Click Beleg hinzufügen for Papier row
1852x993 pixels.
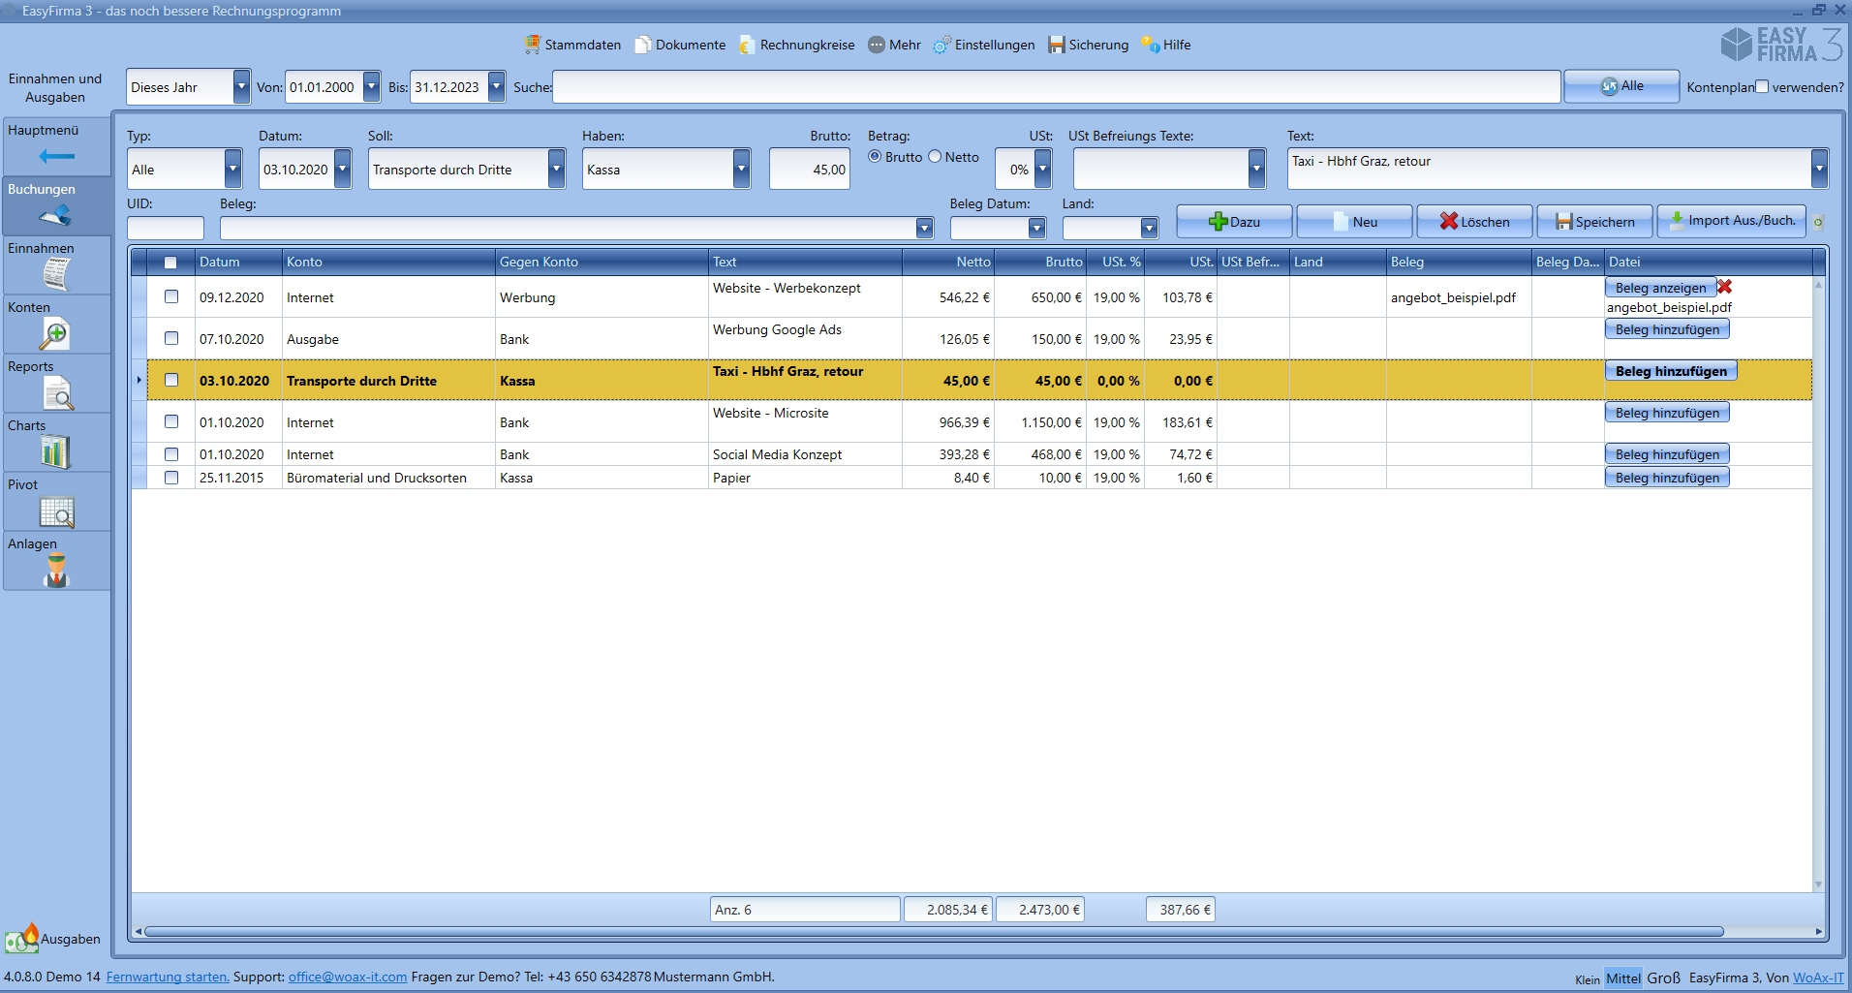[x=1667, y=478]
